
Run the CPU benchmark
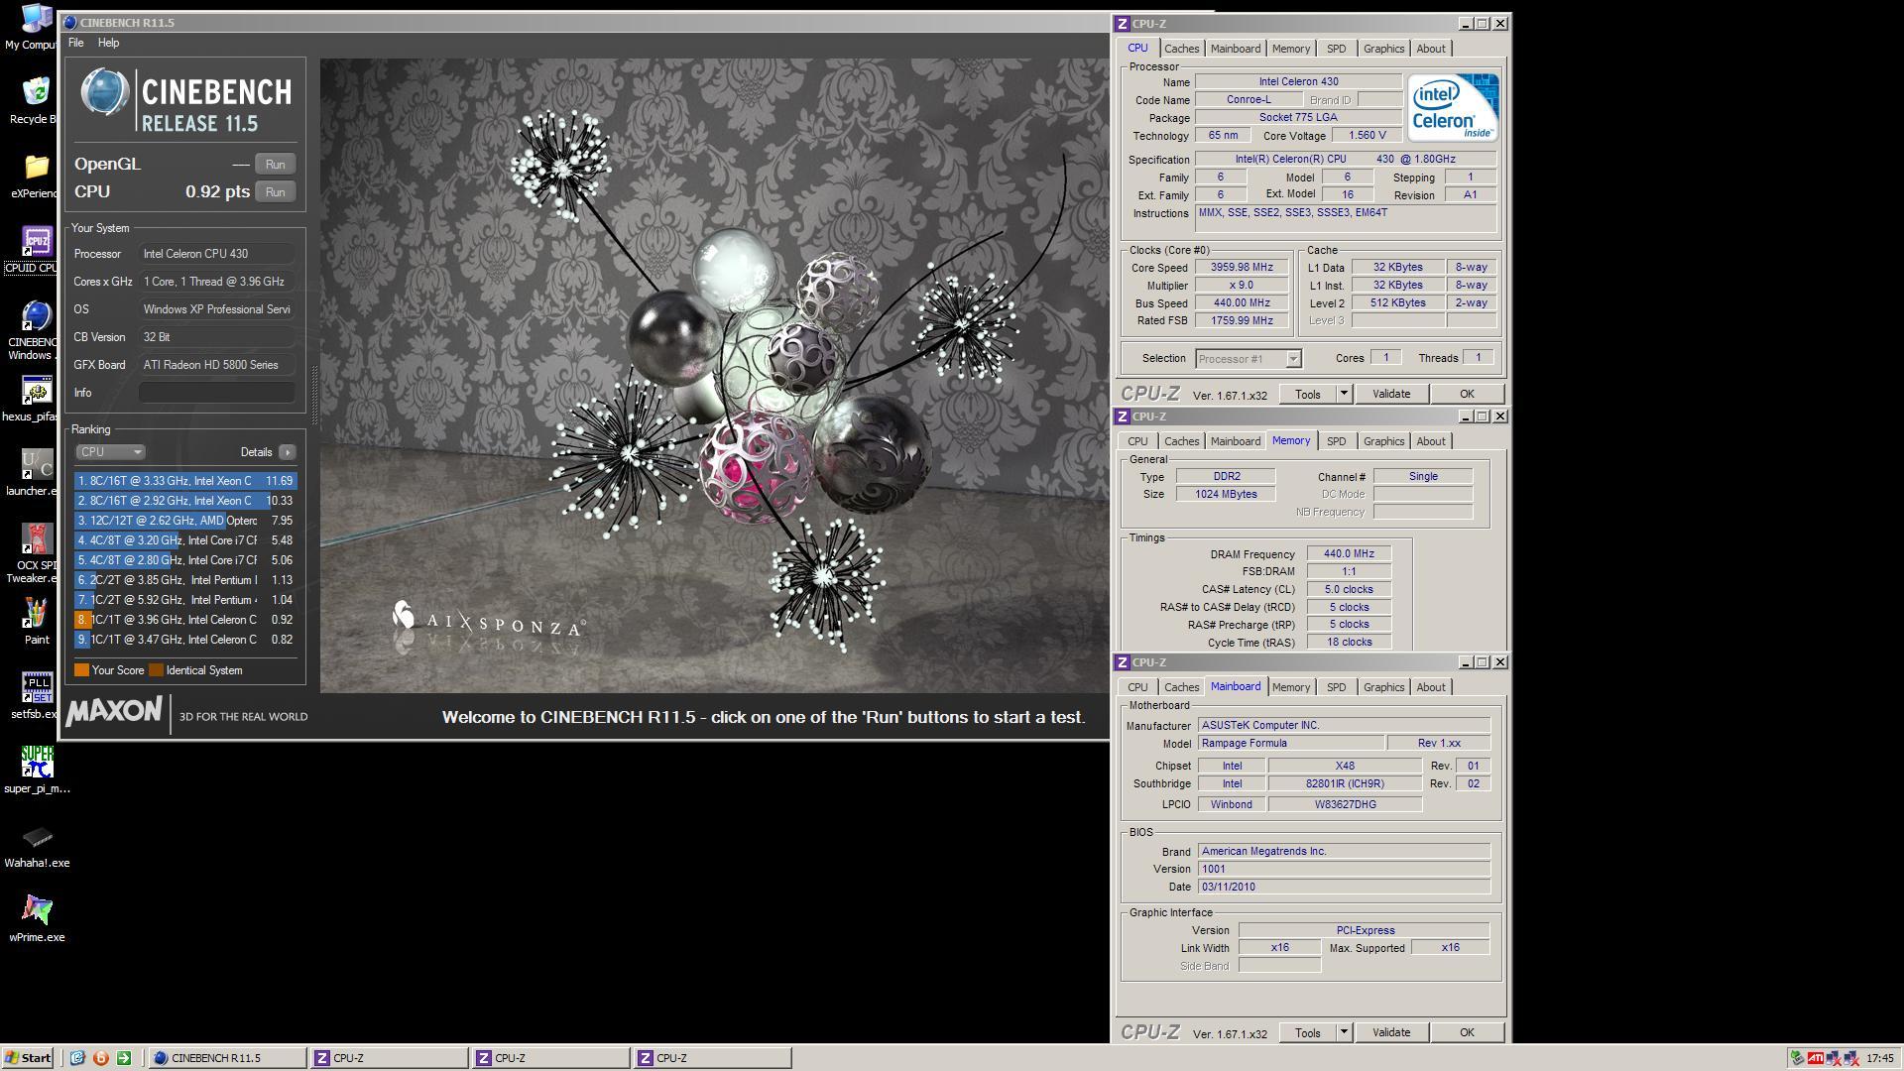pos(275,192)
